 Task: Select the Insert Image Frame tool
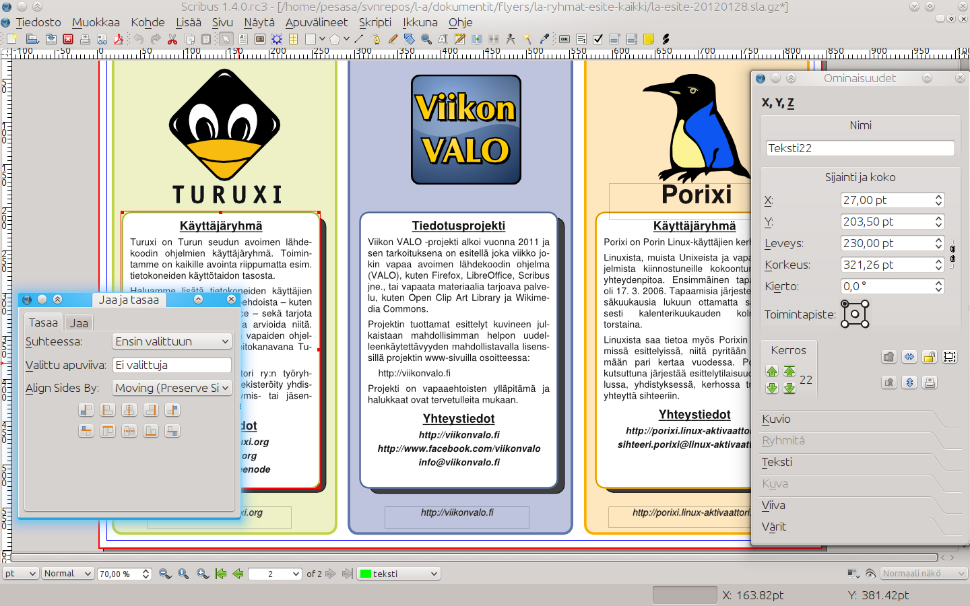pos(260,39)
